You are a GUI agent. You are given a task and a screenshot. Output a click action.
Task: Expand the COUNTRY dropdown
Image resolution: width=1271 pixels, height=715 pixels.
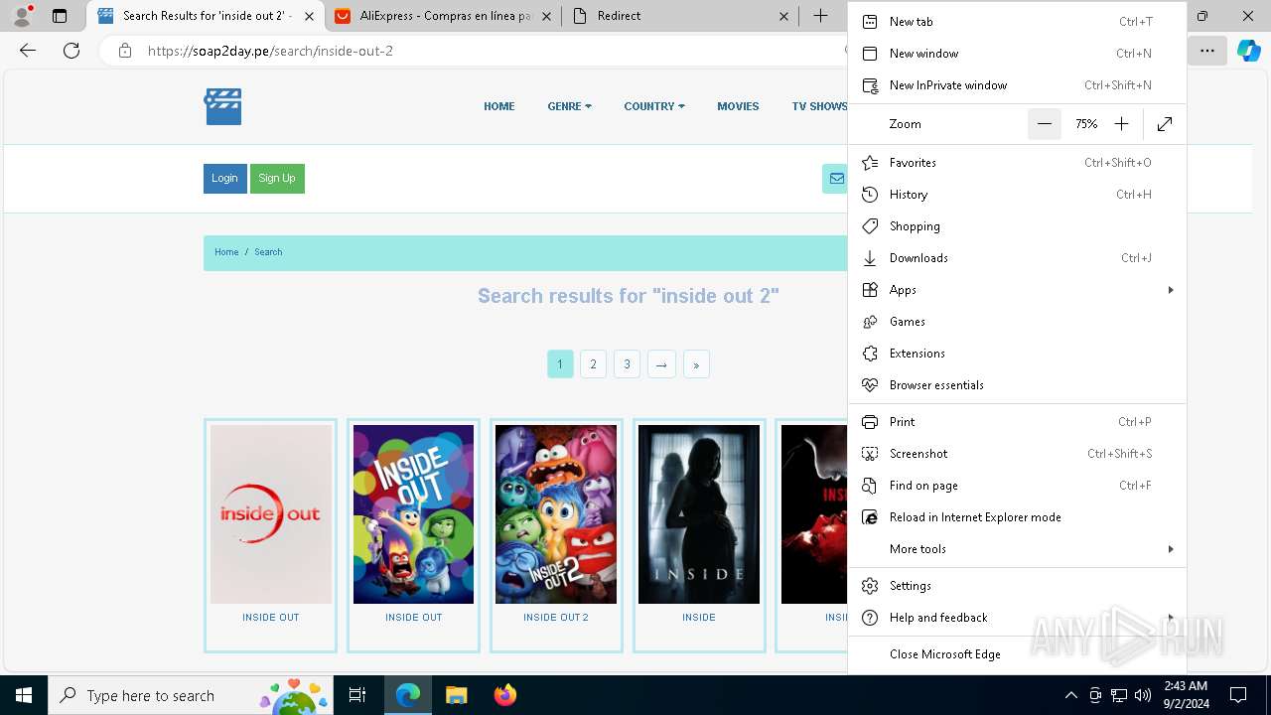click(654, 106)
